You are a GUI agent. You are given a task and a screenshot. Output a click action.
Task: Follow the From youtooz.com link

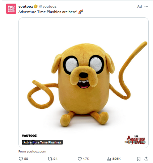(x=32, y=151)
